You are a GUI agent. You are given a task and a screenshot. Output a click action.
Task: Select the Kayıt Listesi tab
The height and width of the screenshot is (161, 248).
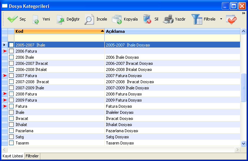click(13, 156)
